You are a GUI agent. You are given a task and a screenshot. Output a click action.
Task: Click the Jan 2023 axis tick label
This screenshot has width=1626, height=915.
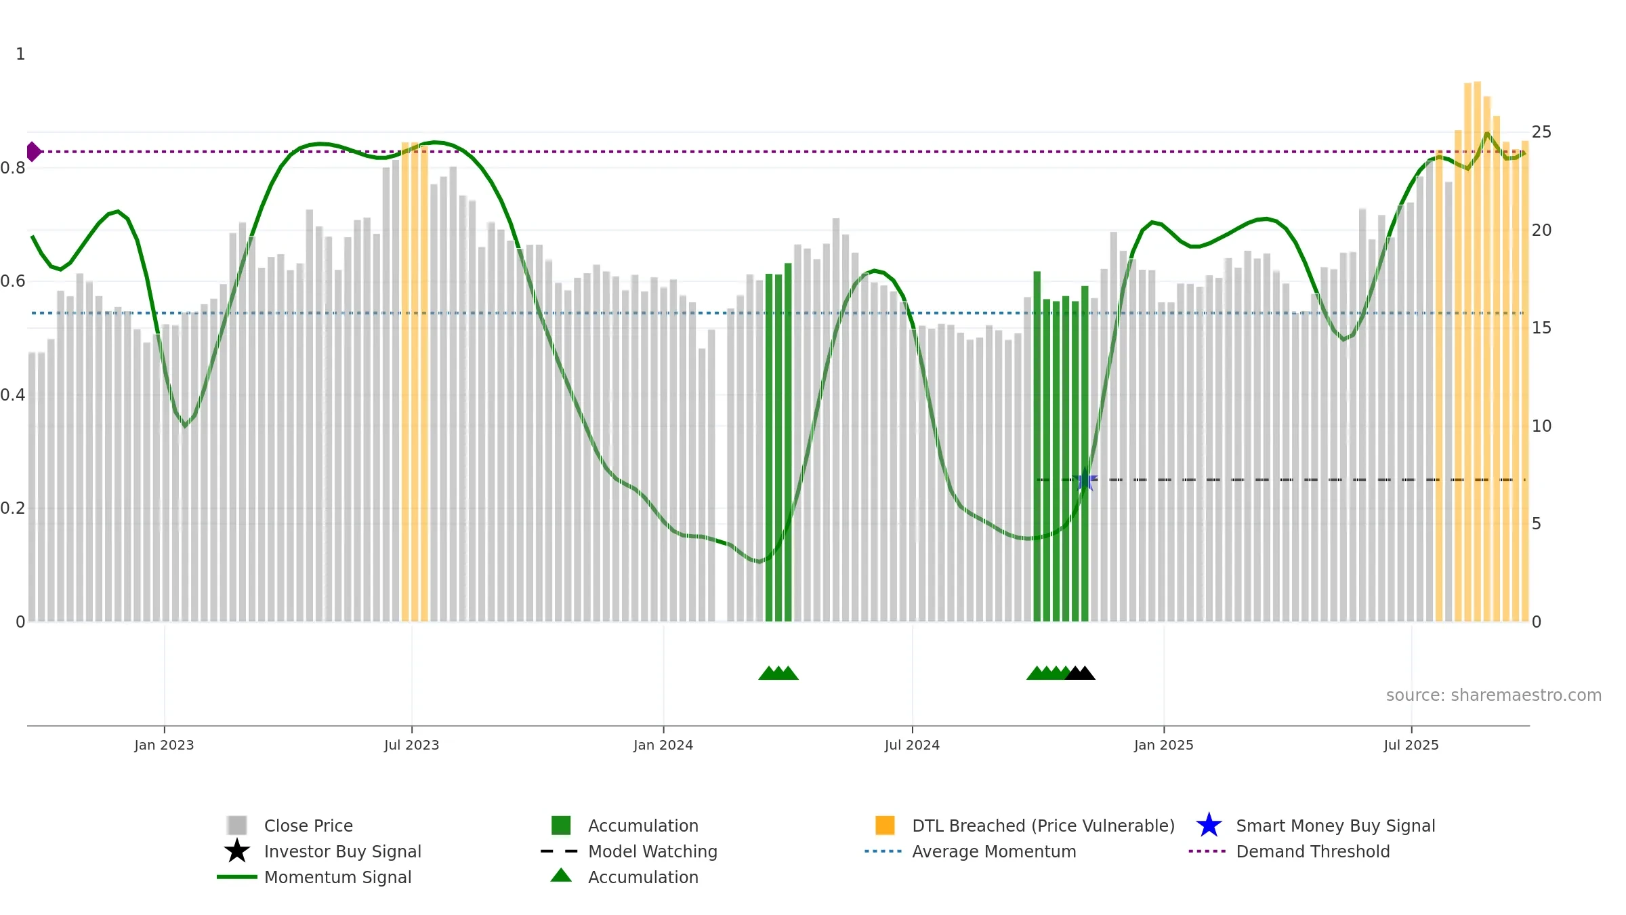[164, 746]
